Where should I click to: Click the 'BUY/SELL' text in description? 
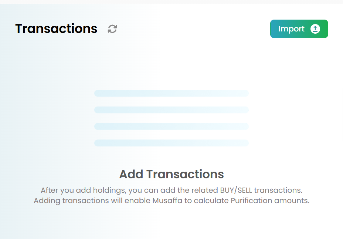pos(236,190)
